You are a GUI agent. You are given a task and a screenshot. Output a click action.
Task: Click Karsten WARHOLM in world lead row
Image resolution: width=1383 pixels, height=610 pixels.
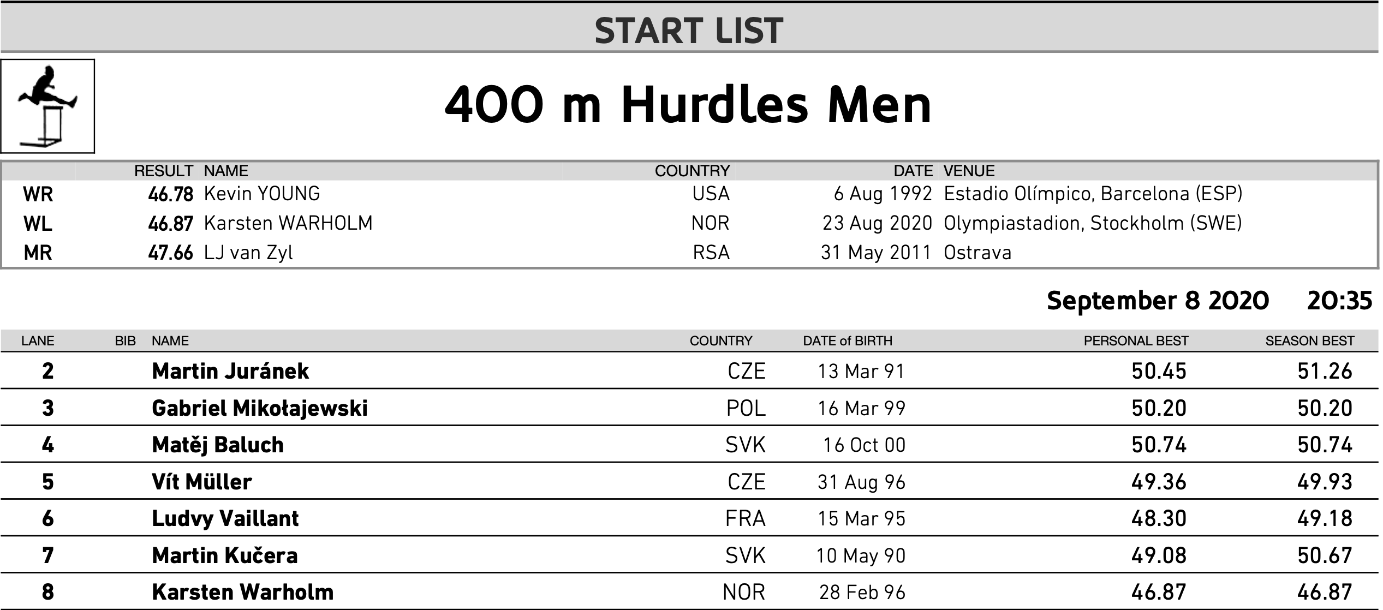[x=288, y=223]
